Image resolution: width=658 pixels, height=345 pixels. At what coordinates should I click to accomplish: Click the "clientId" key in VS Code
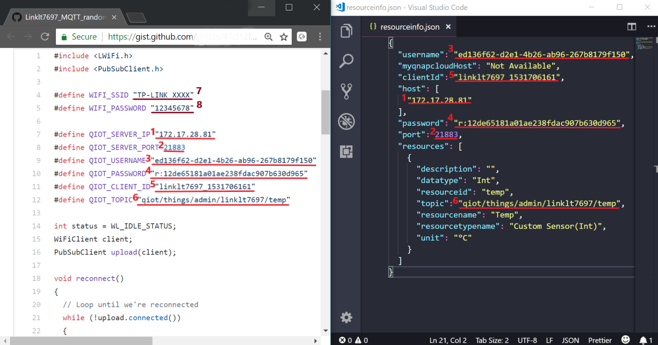point(421,77)
